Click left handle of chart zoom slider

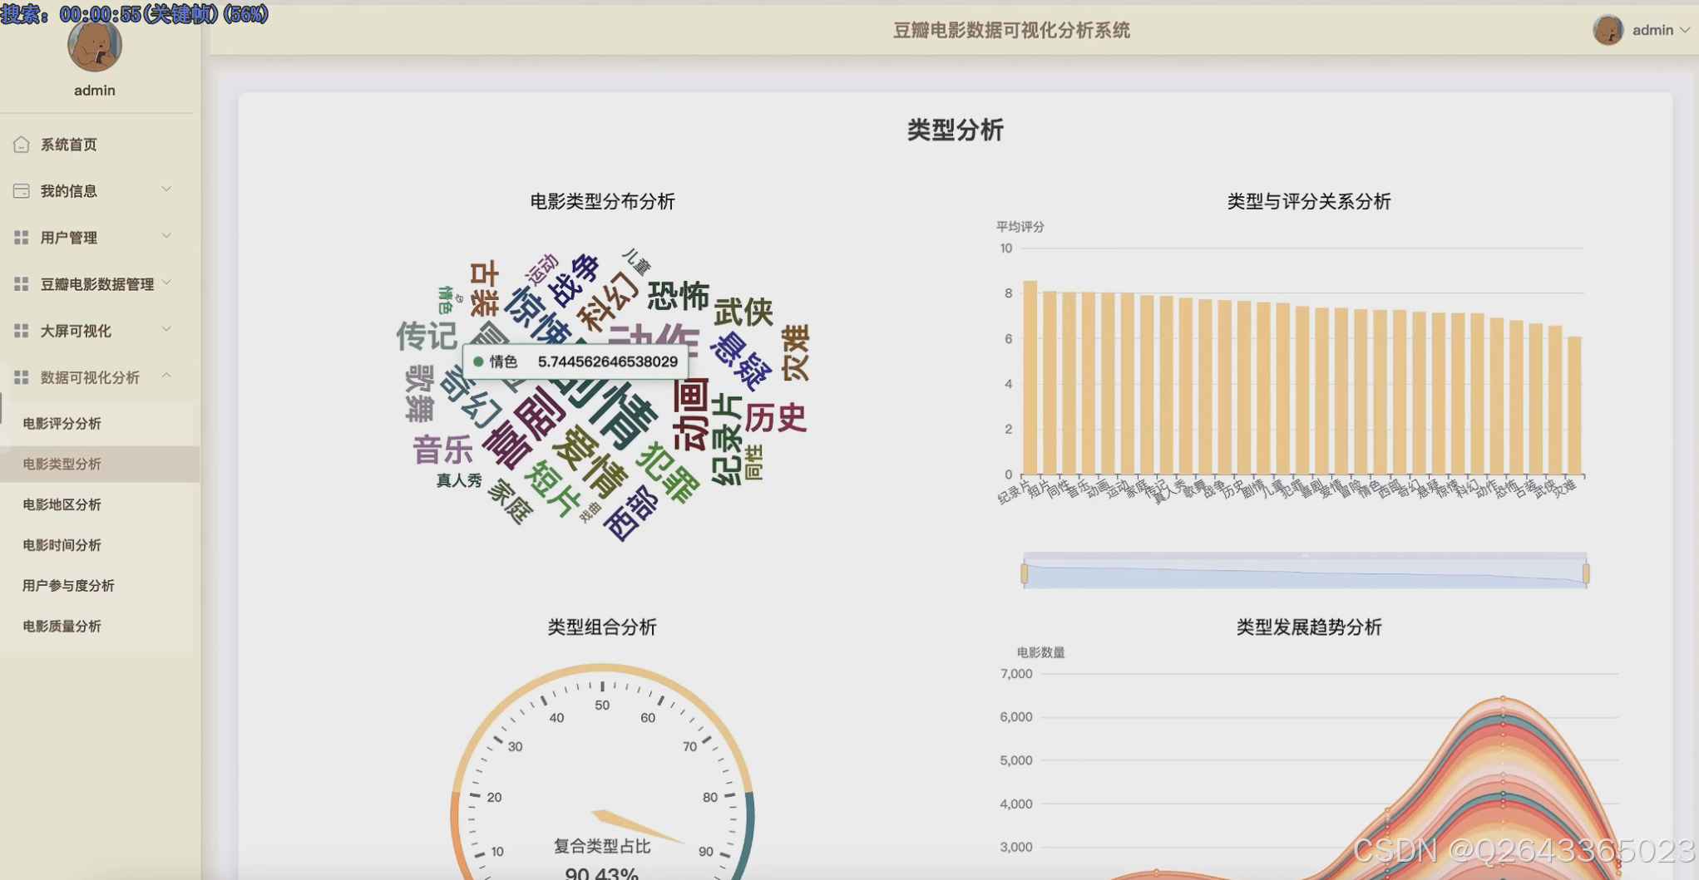[1024, 574]
